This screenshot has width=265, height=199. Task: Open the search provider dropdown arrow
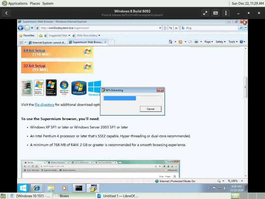[246, 28]
